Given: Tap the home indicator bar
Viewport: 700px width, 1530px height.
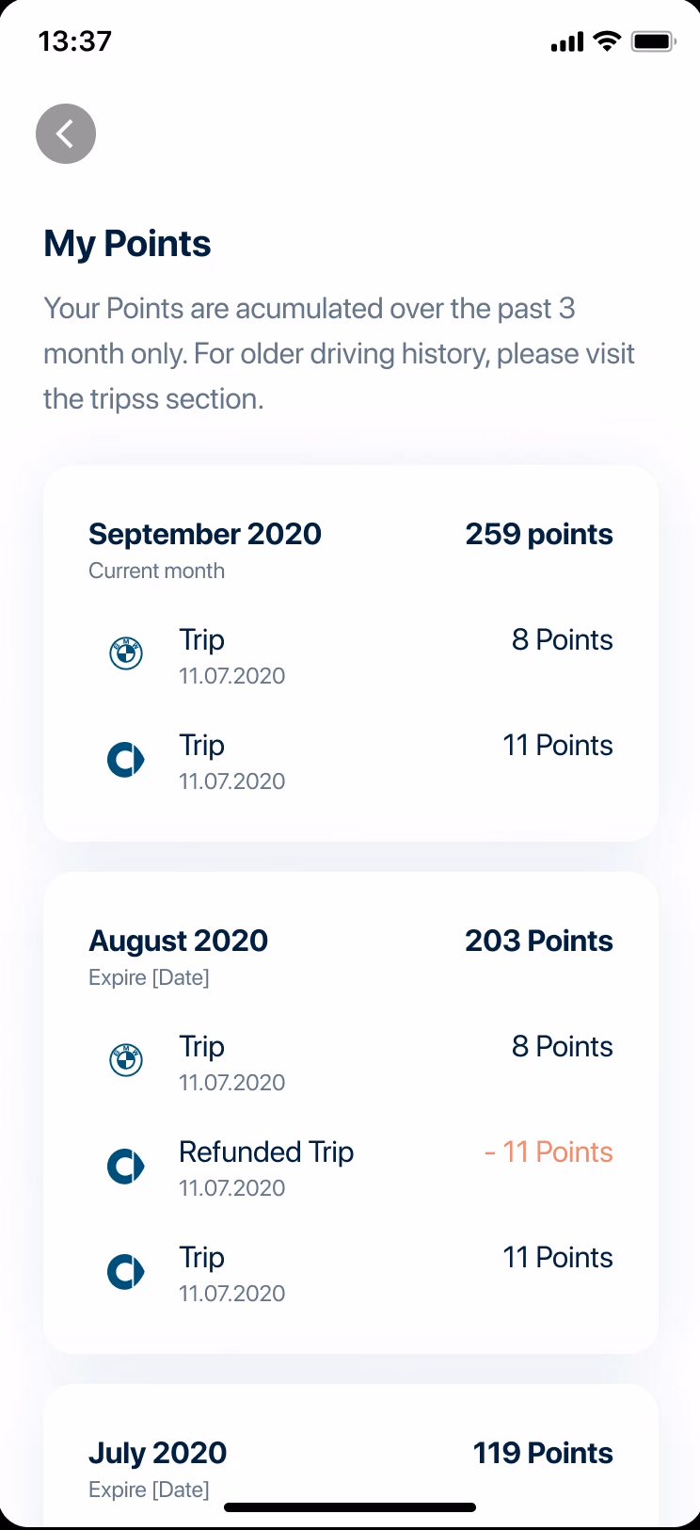Looking at the screenshot, I should pyautogui.click(x=350, y=1507).
